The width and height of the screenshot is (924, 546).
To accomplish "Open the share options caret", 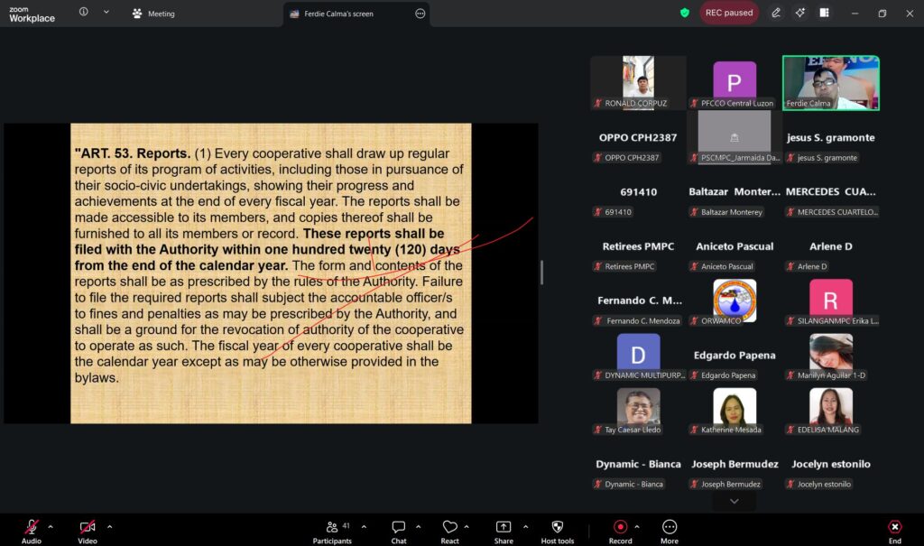I will (x=523, y=526).
